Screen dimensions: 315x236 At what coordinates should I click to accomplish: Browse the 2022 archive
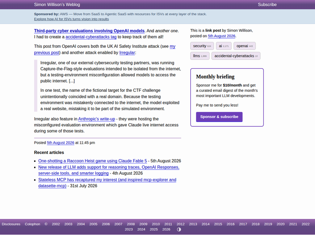(x=305, y=224)
